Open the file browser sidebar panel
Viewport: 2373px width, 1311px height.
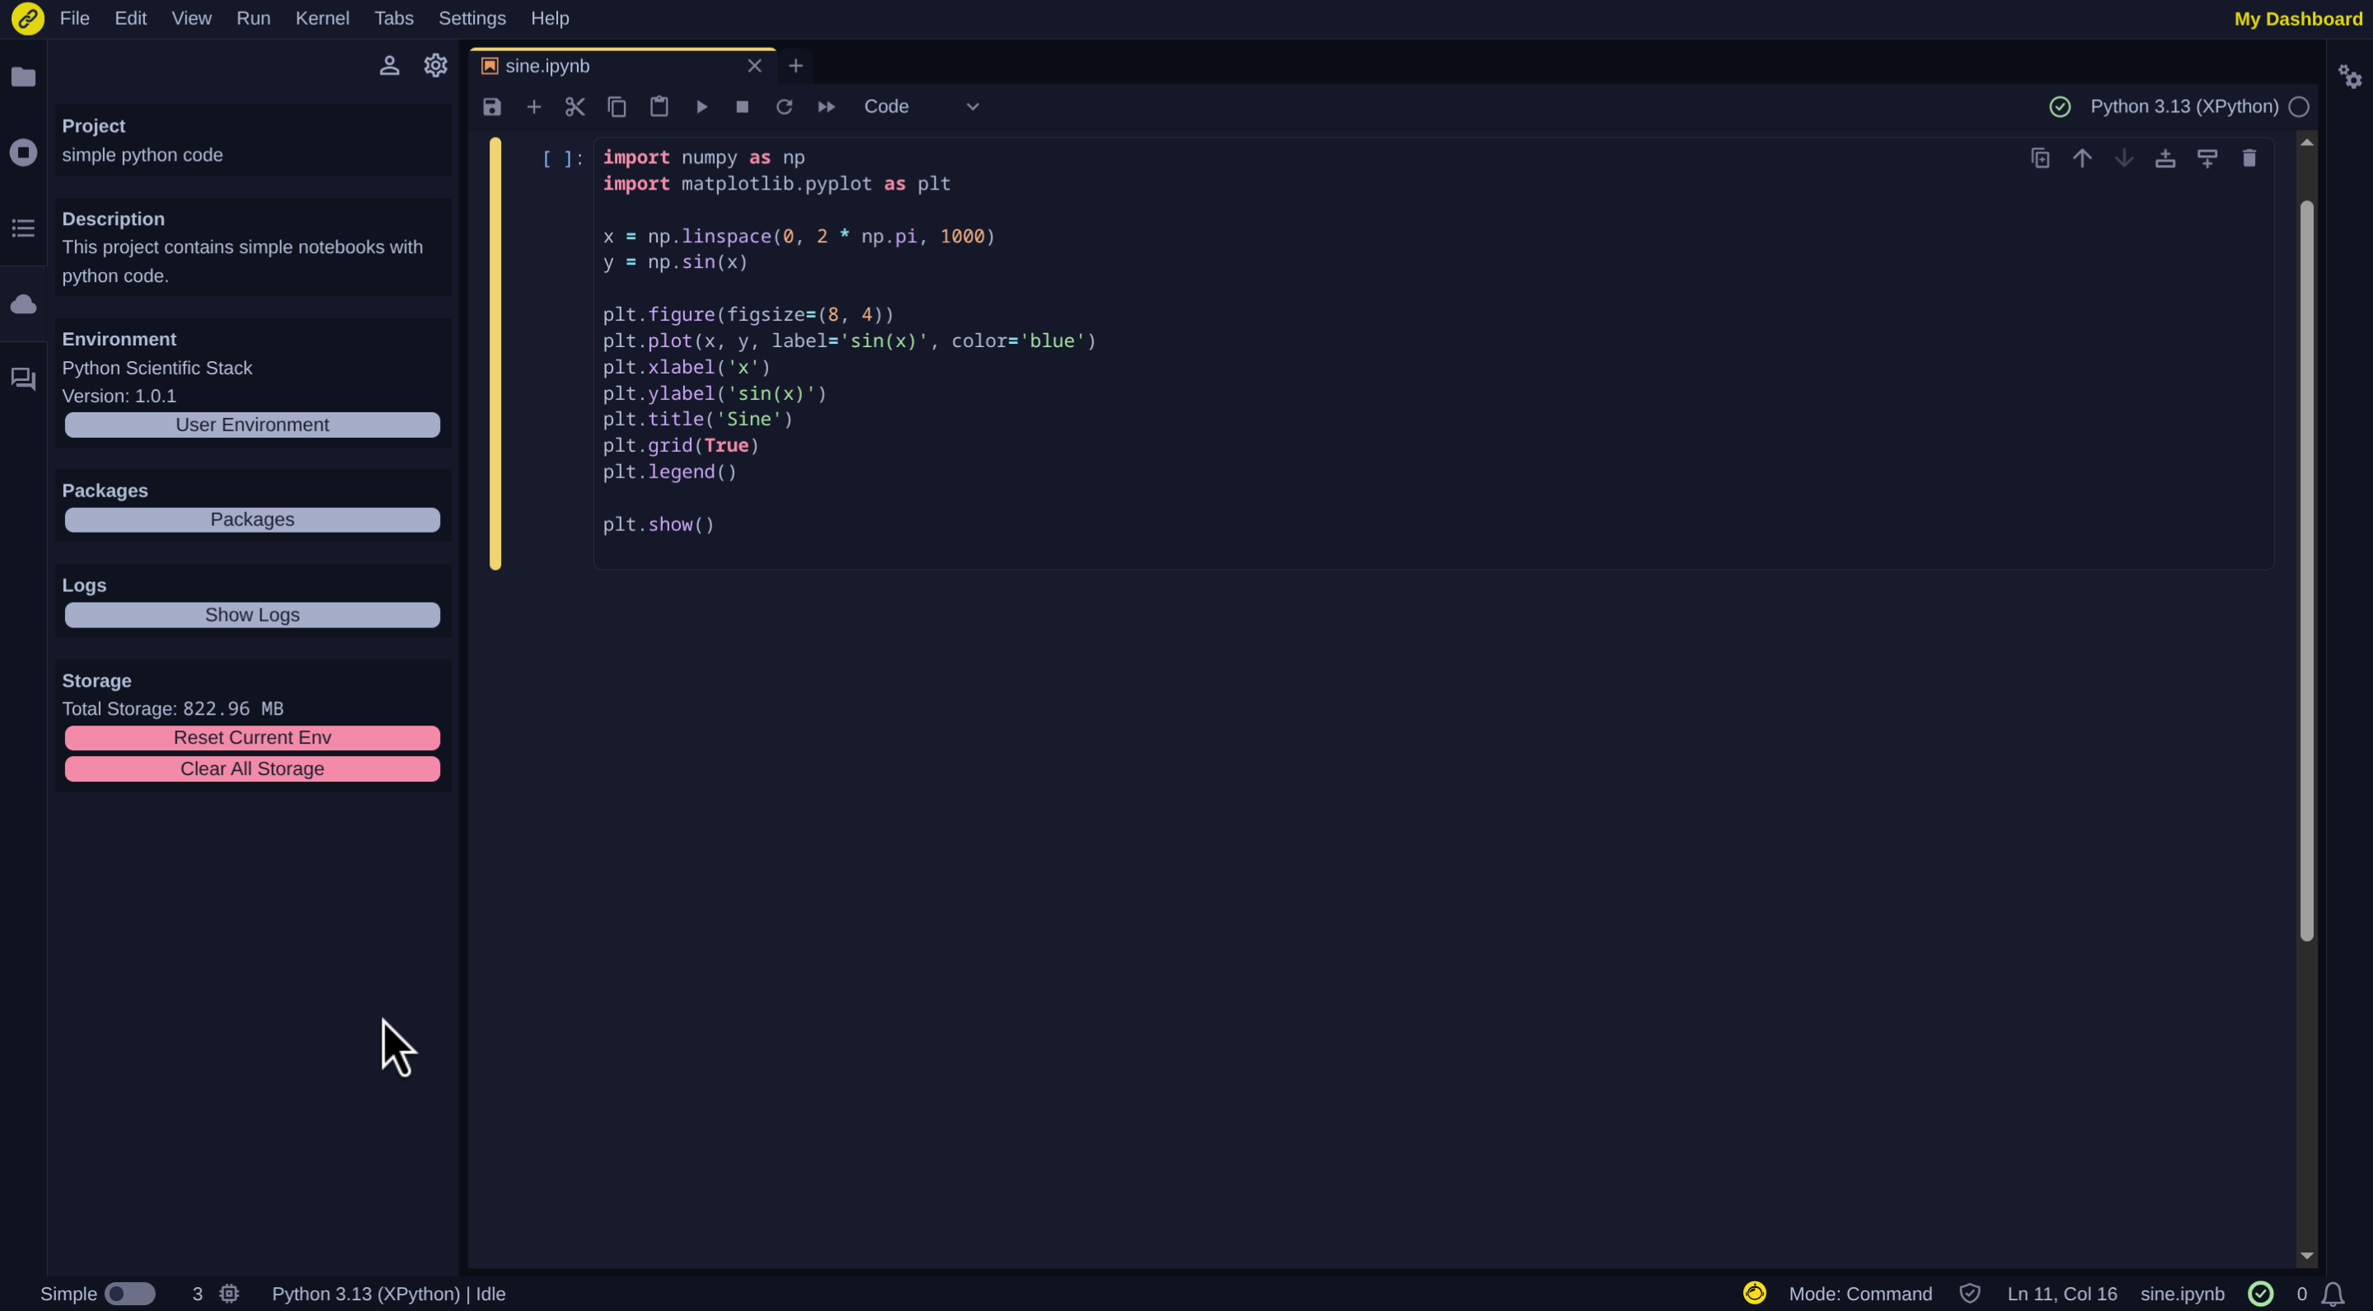[x=23, y=78]
